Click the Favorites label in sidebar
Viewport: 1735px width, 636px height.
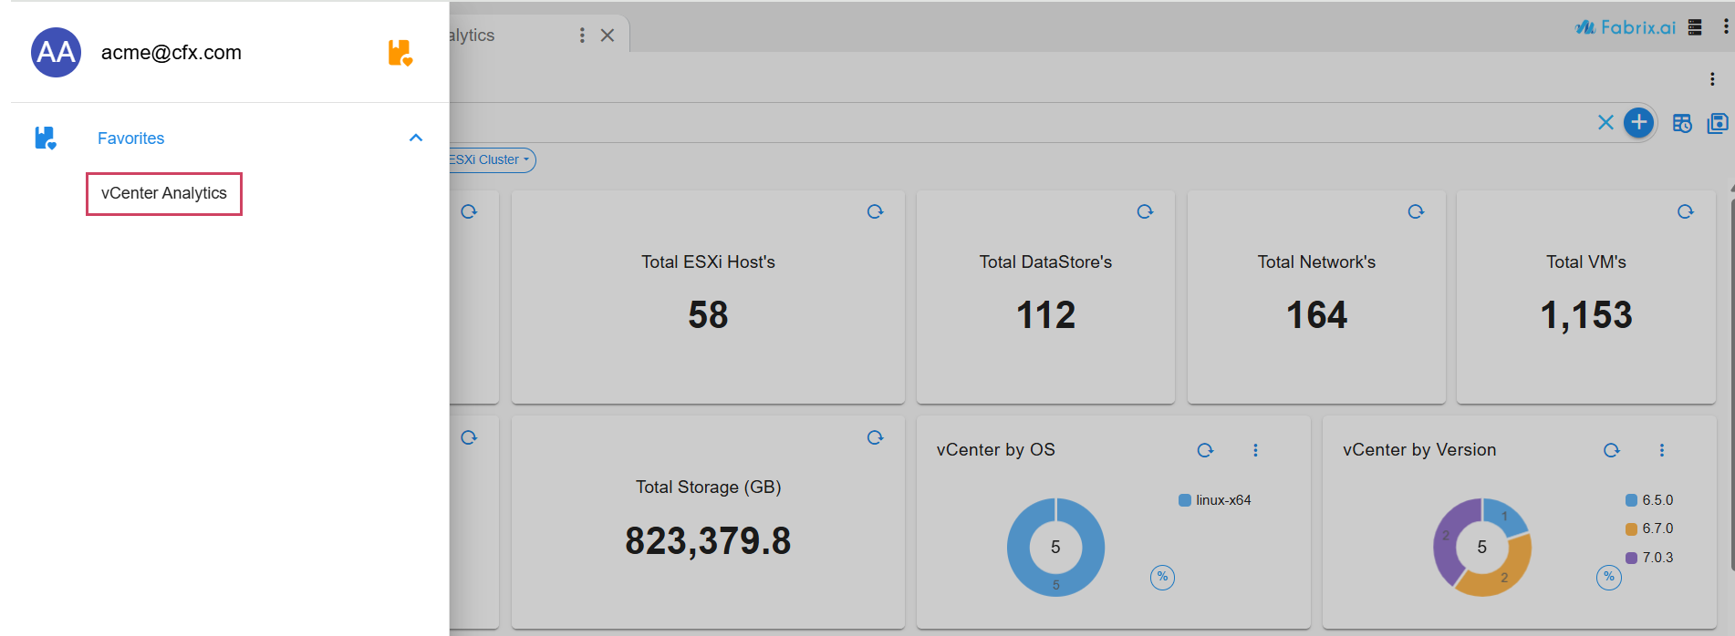(x=131, y=138)
